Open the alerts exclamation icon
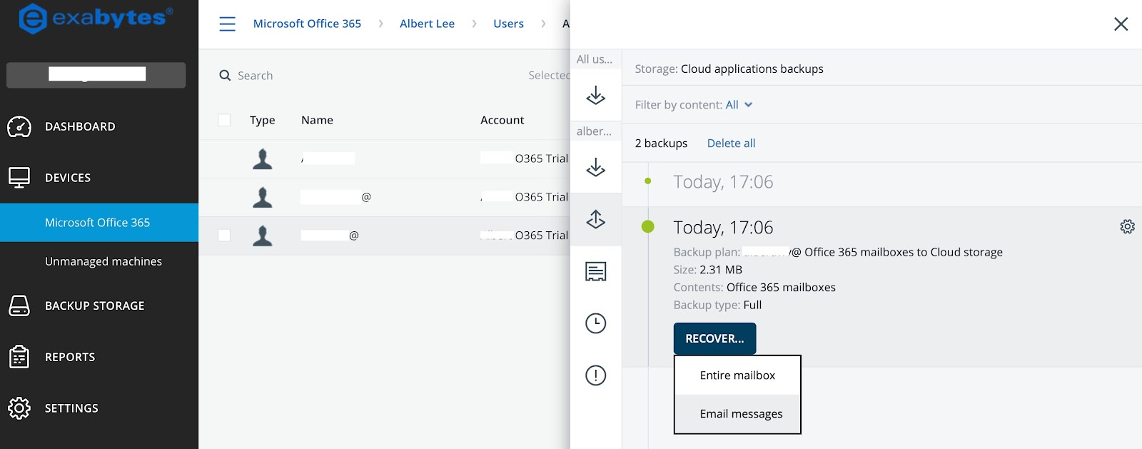 (x=596, y=375)
